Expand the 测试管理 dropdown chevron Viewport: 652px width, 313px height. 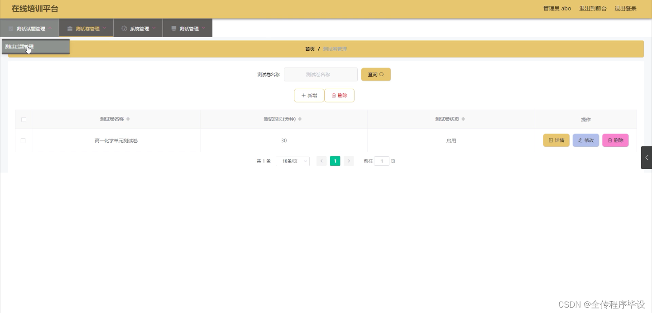pos(203,28)
